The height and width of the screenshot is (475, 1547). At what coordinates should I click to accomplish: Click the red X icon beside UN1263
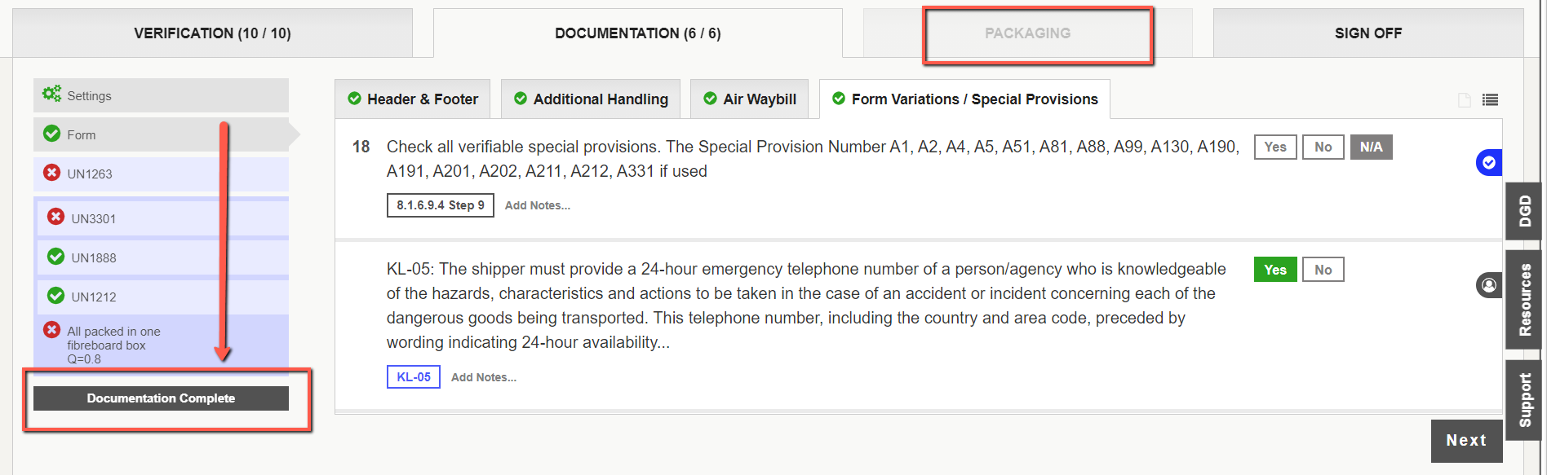click(x=51, y=173)
